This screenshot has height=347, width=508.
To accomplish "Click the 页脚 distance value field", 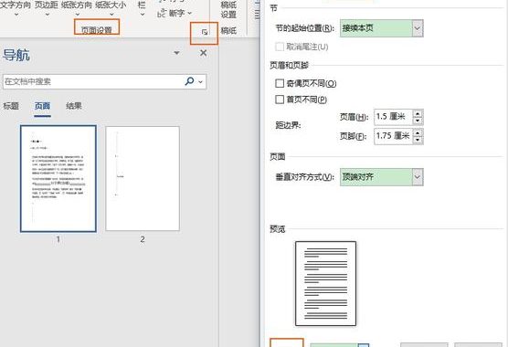I will coord(393,136).
